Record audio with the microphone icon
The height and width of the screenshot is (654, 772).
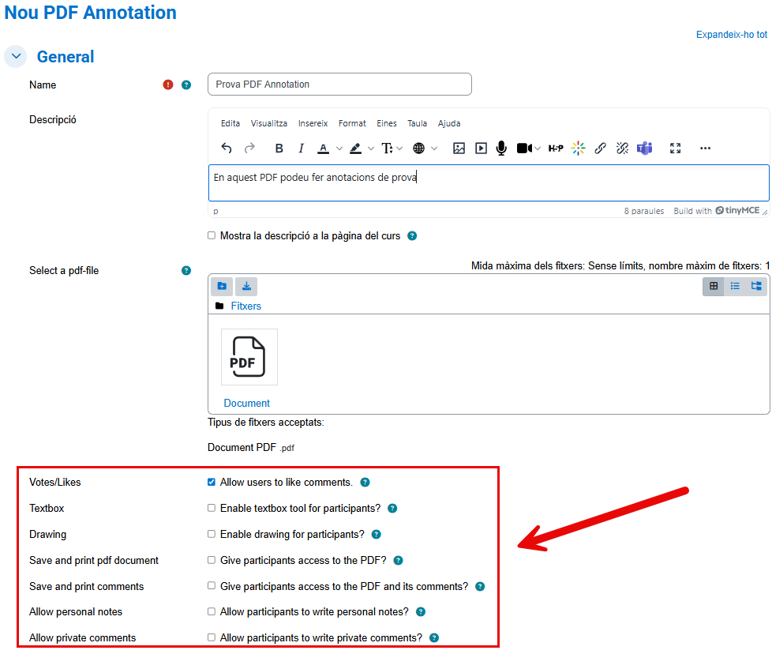[x=501, y=148]
